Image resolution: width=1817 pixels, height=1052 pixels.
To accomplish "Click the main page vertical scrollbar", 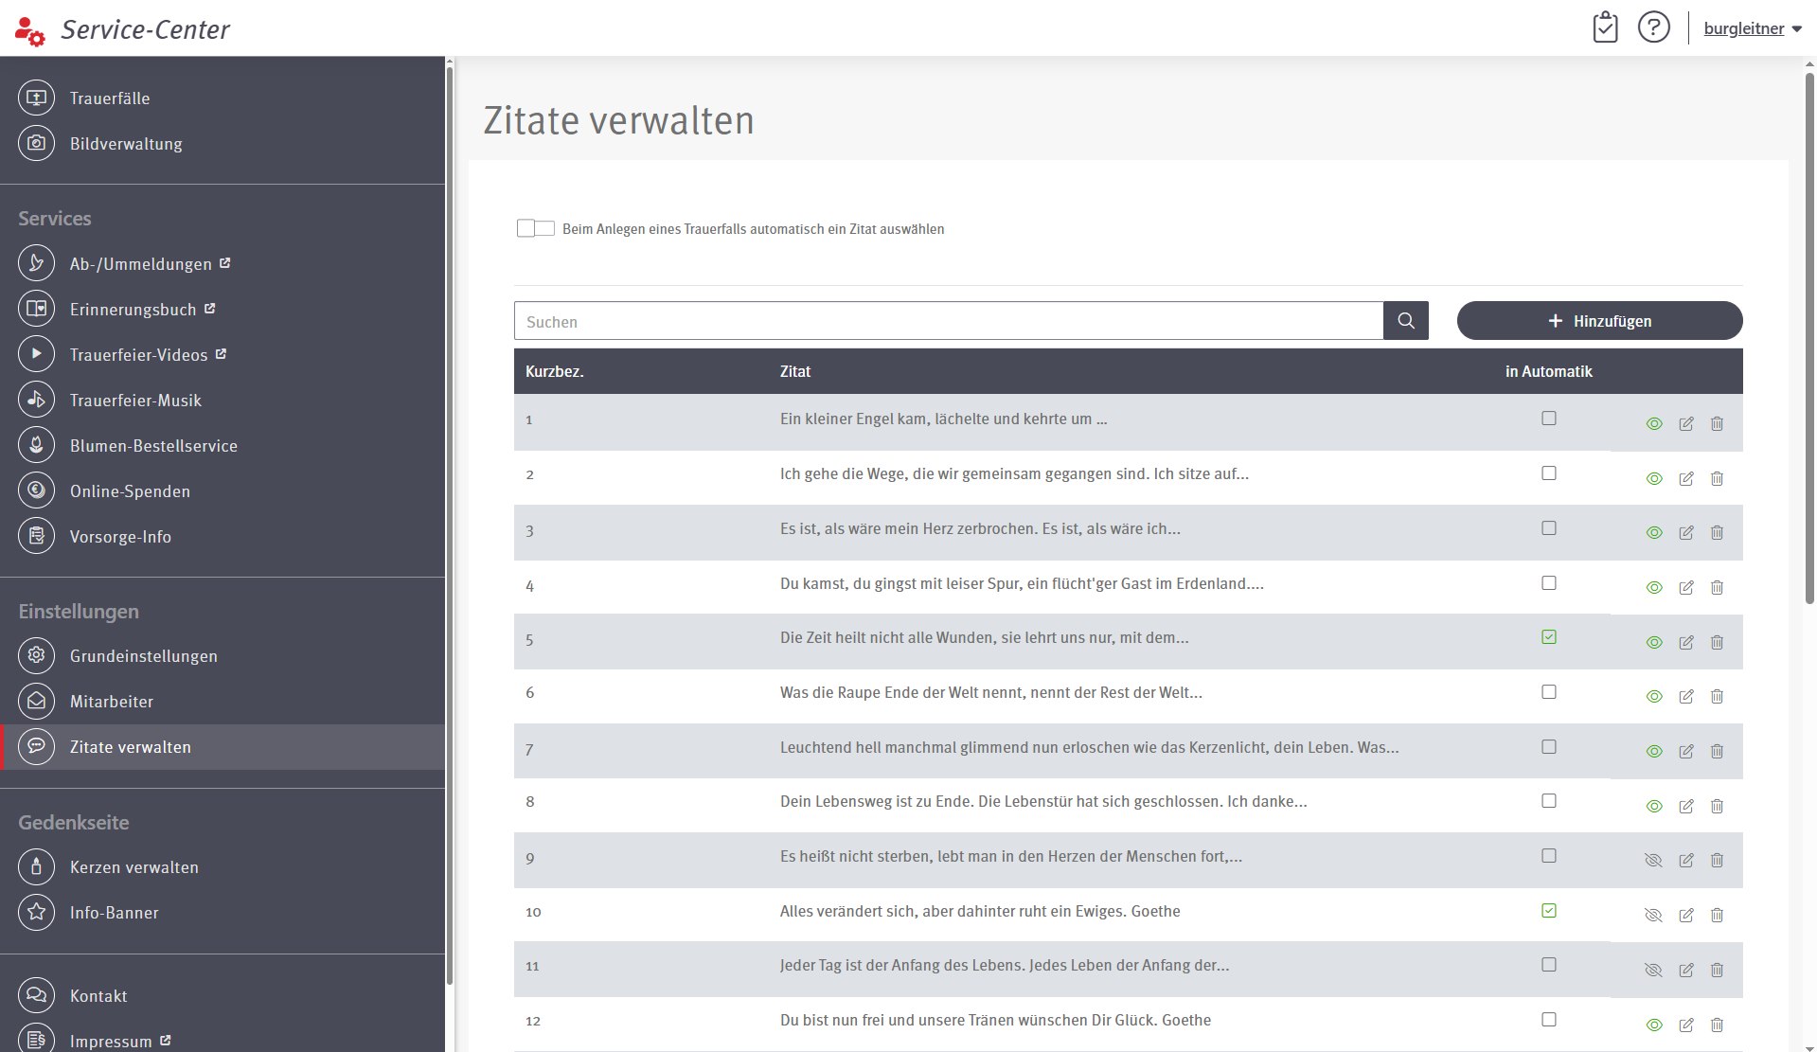I will (1809, 339).
